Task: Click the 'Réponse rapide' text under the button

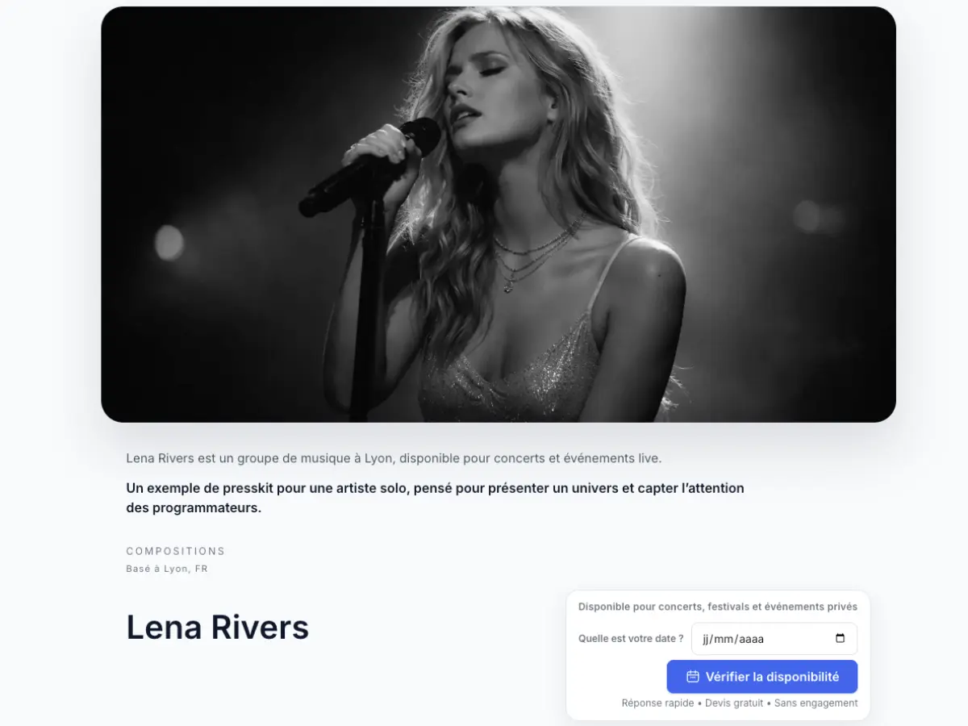Action: pyautogui.click(x=657, y=703)
